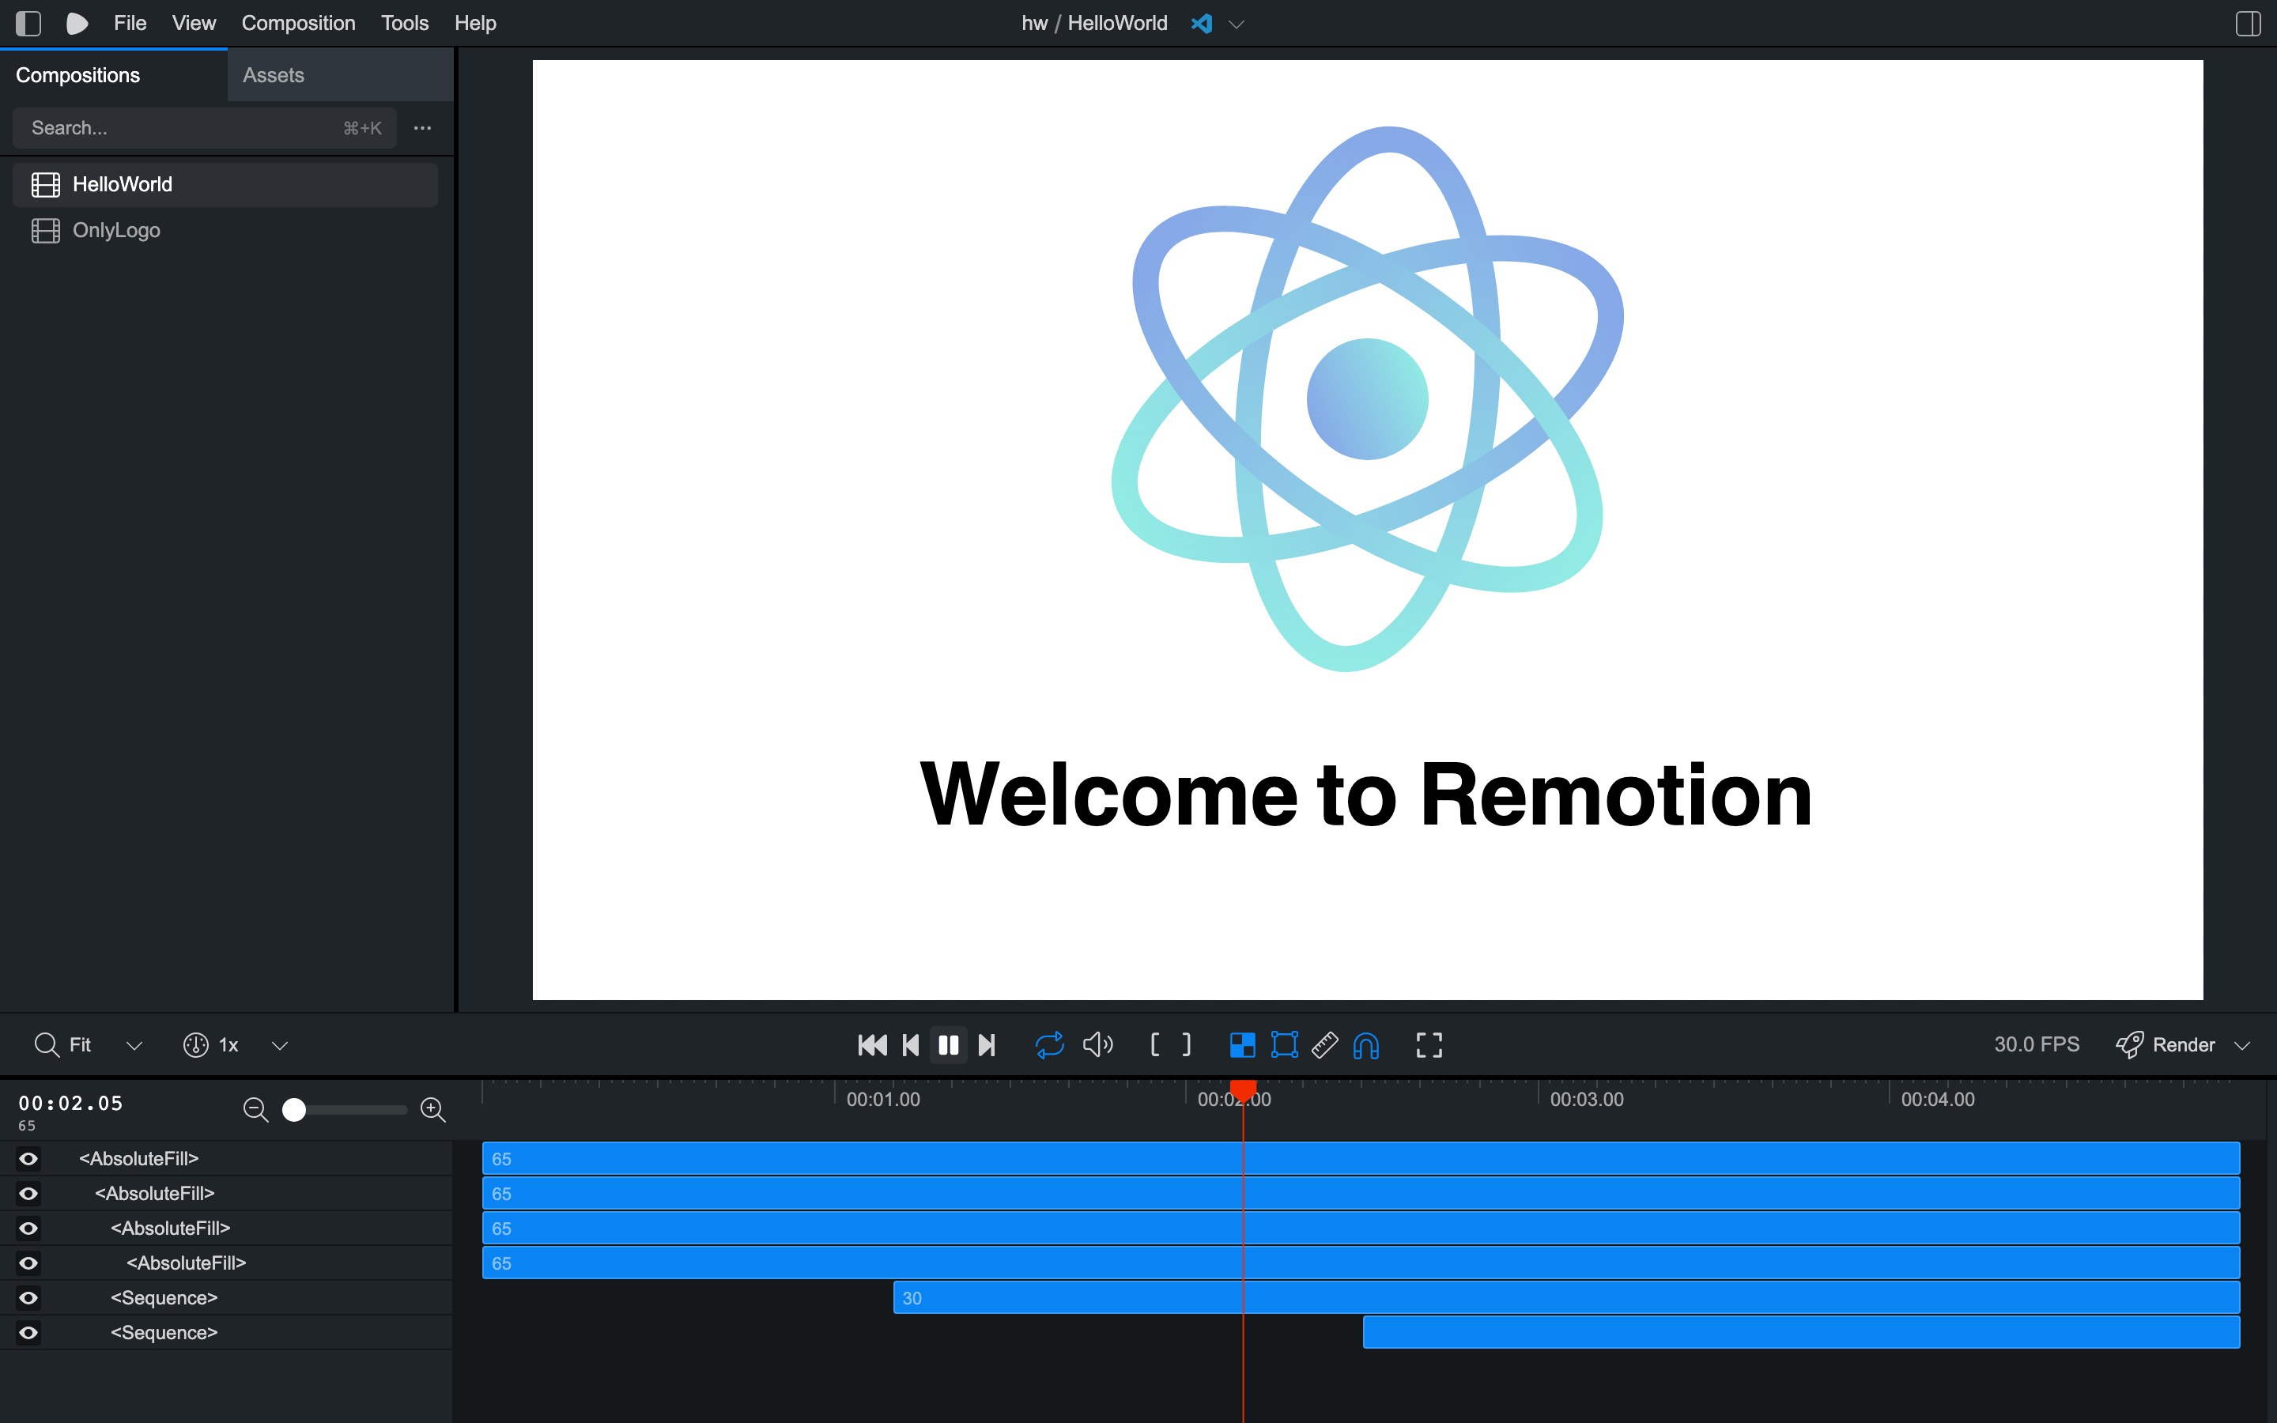Image resolution: width=2277 pixels, height=1423 pixels.
Task: Open the View menu
Action: tap(194, 24)
